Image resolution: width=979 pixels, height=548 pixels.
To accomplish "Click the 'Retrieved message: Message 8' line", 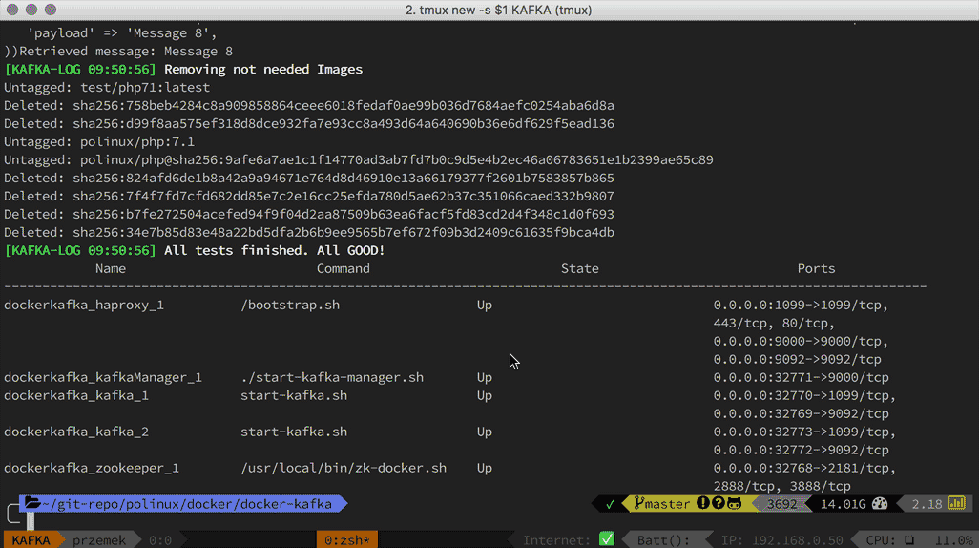I will coord(126,52).
